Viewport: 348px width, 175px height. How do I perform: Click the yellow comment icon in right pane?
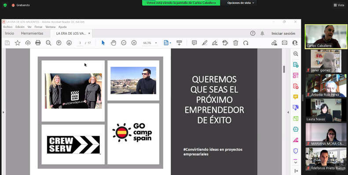296,97
